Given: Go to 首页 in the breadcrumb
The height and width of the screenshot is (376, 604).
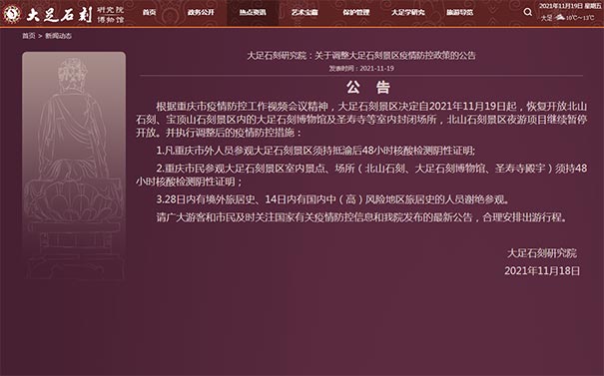Looking at the screenshot, I should coord(29,36).
